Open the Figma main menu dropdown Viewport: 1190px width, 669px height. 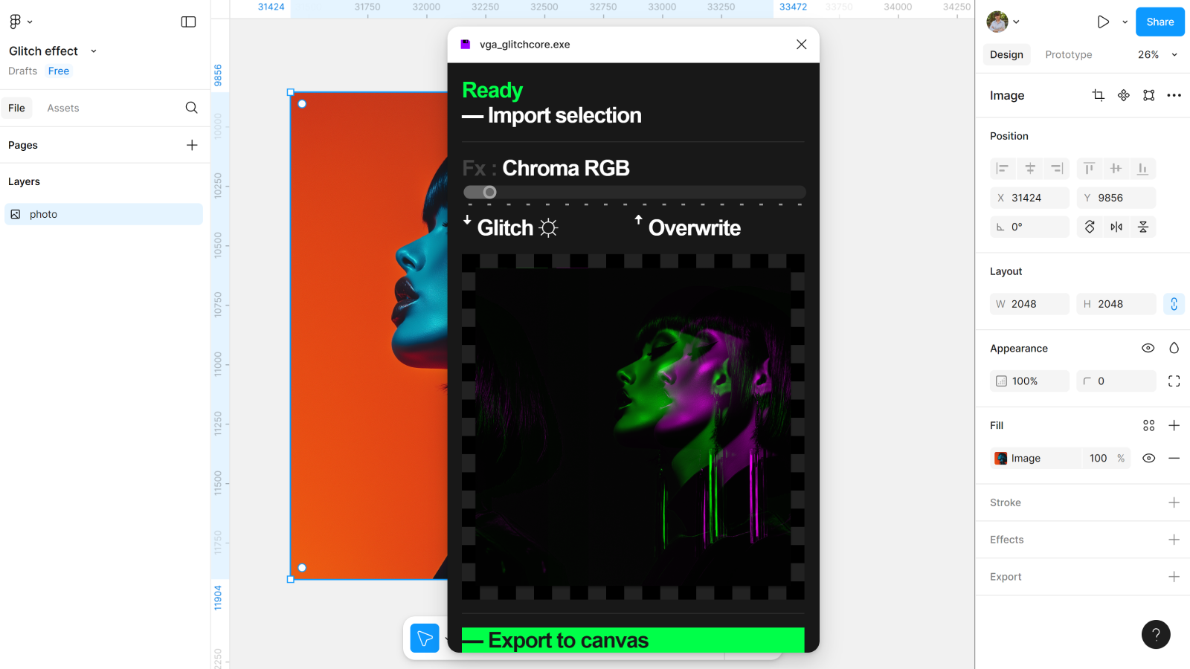[20, 22]
